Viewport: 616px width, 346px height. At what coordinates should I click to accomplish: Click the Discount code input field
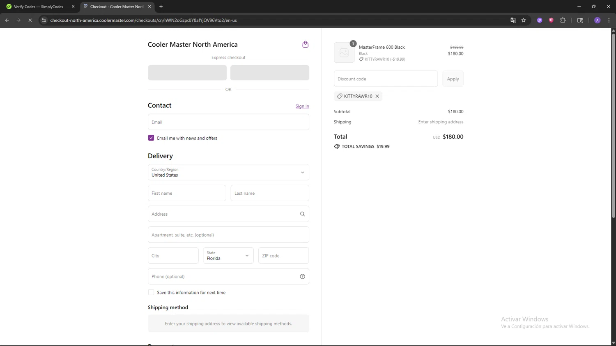386,79
